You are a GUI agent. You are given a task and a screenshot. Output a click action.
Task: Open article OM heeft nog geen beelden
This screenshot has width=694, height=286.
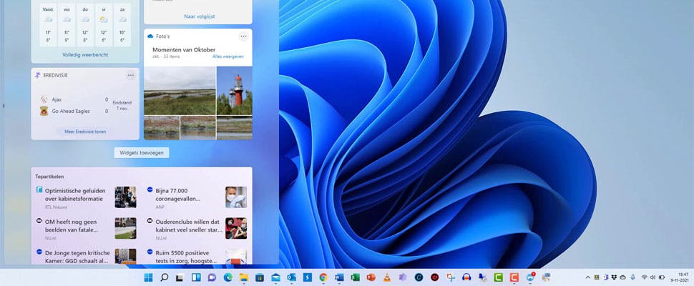tap(72, 226)
